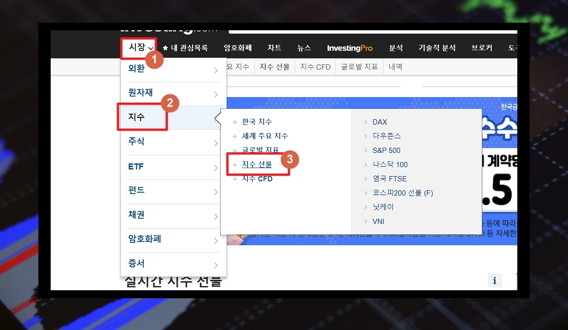Select the 글로벌 지표 sub-navigation tab
The image size is (568, 330).
click(x=360, y=67)
